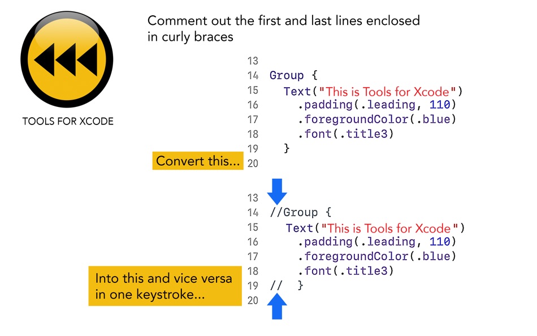Click line number 13 of the top snippet

253,61
